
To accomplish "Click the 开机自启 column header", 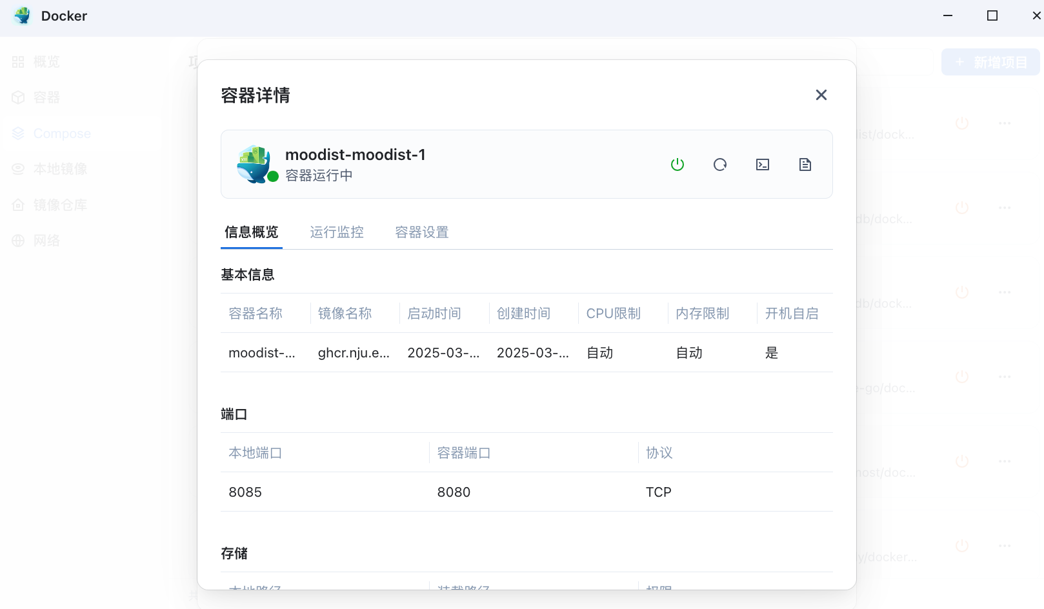I will (792, 314).
